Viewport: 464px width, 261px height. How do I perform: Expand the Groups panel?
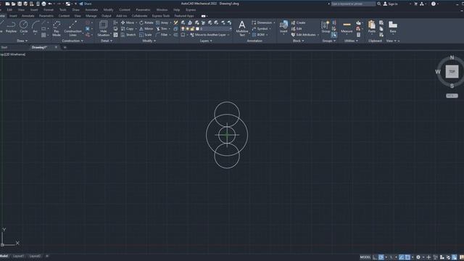[x=328, y=41]
